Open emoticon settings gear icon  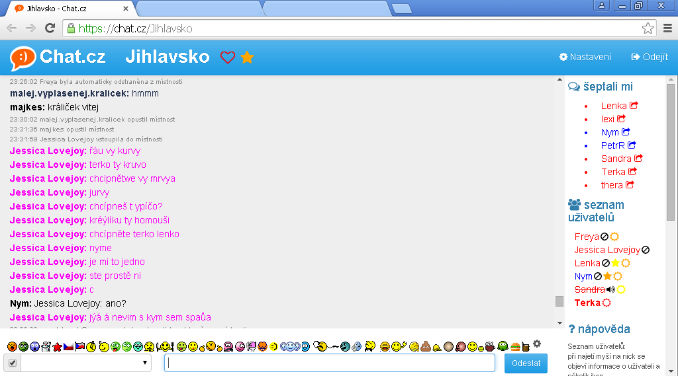pos(537,344)
